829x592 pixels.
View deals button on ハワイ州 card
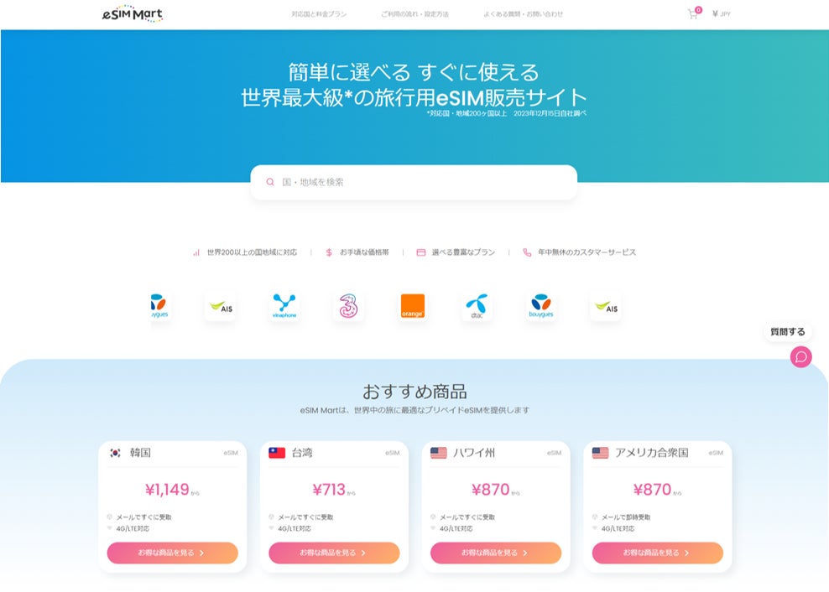pos(496,553)
